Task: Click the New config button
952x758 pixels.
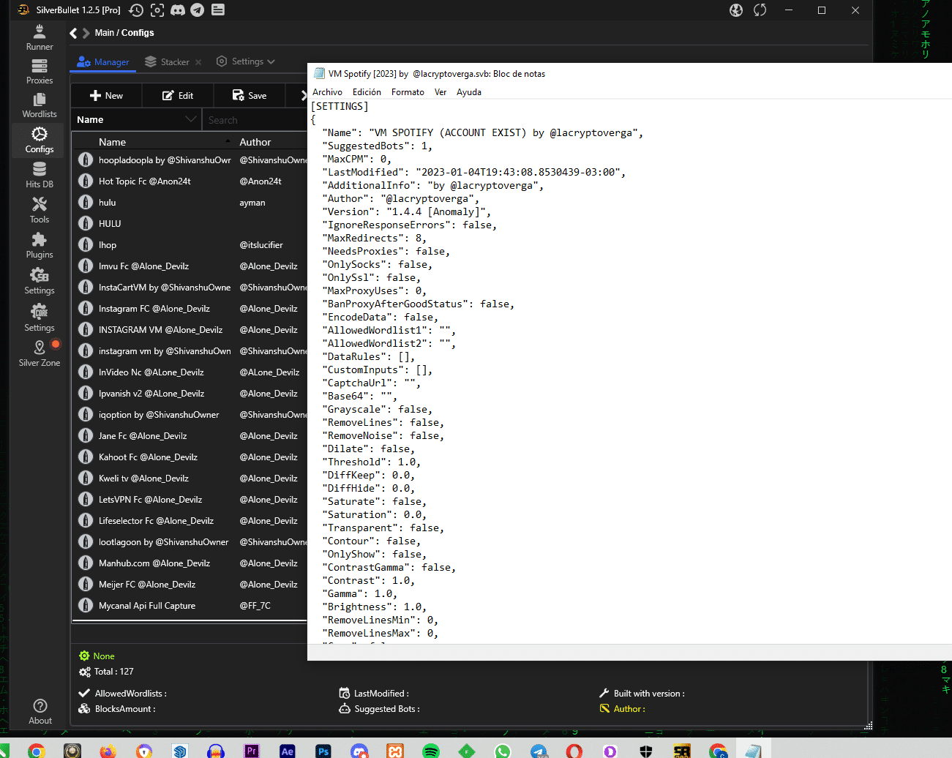Action: [x=106, y=96]
